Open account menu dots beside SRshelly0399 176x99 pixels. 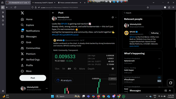46,88
